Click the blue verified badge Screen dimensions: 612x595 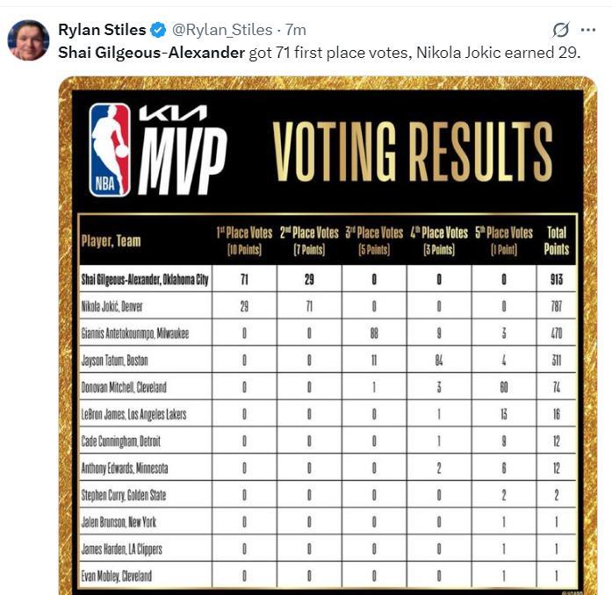158,30
